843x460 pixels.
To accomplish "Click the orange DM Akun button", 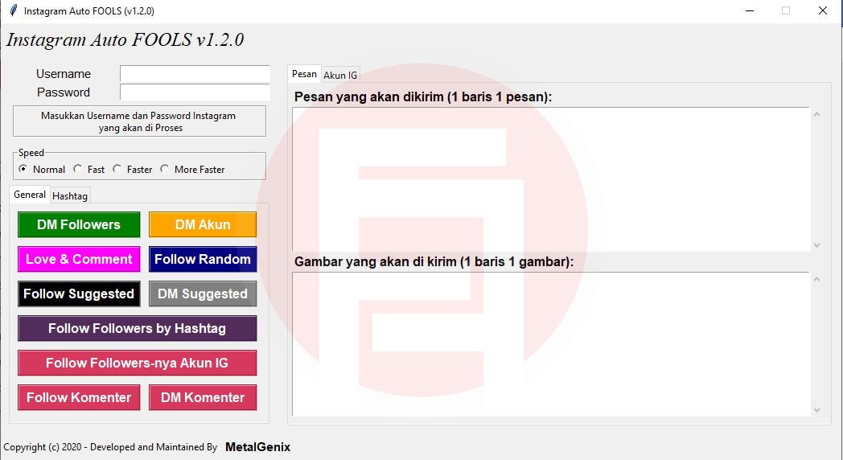I will point(203,224).
